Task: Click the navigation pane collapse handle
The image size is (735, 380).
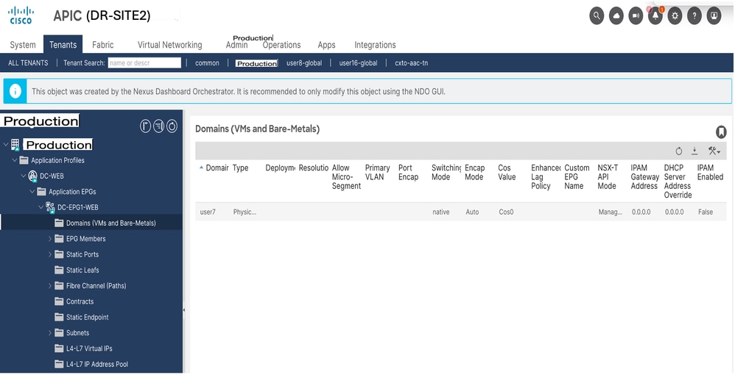Action: coord(184,309)
